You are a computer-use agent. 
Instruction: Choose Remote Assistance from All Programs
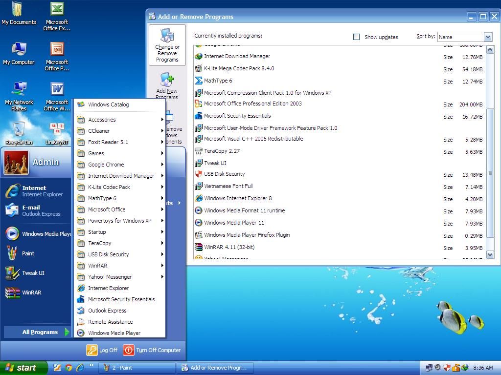(x=120, y=322)
